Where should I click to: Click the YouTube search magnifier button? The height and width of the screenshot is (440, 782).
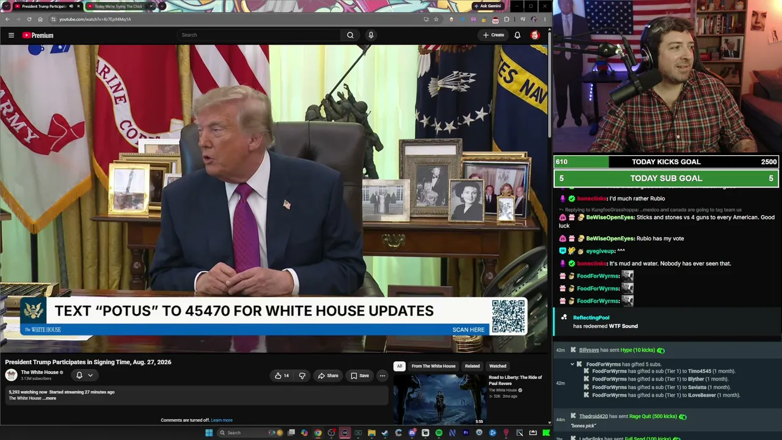pos(350,35)
